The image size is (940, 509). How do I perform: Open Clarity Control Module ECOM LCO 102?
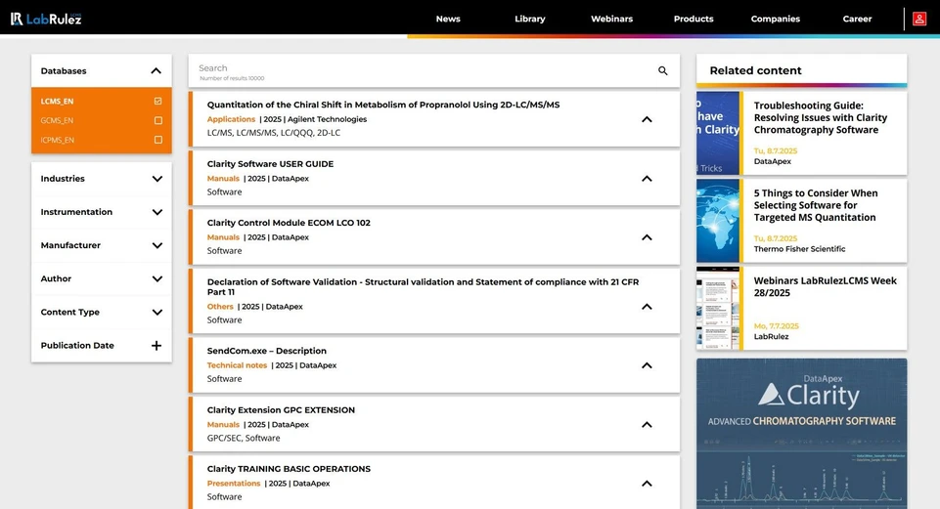coord(289,223)
